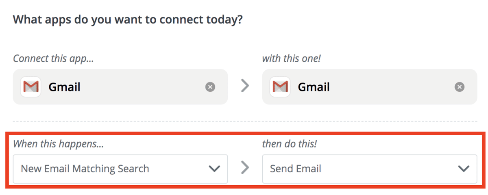Open the Send Email action dropdown
The width and height of the screenshot is (488, 195).
(358, 169)
